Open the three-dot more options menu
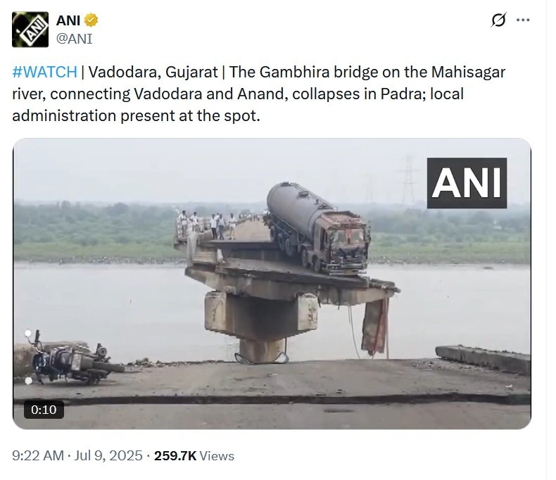 click(523, 20)
